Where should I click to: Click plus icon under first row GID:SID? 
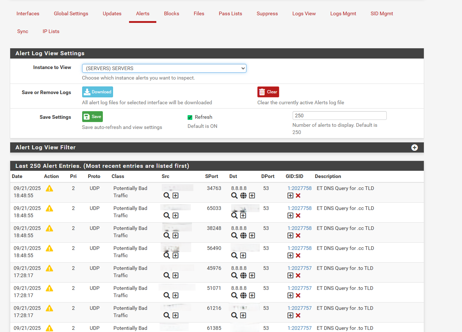tap(290, 195)
